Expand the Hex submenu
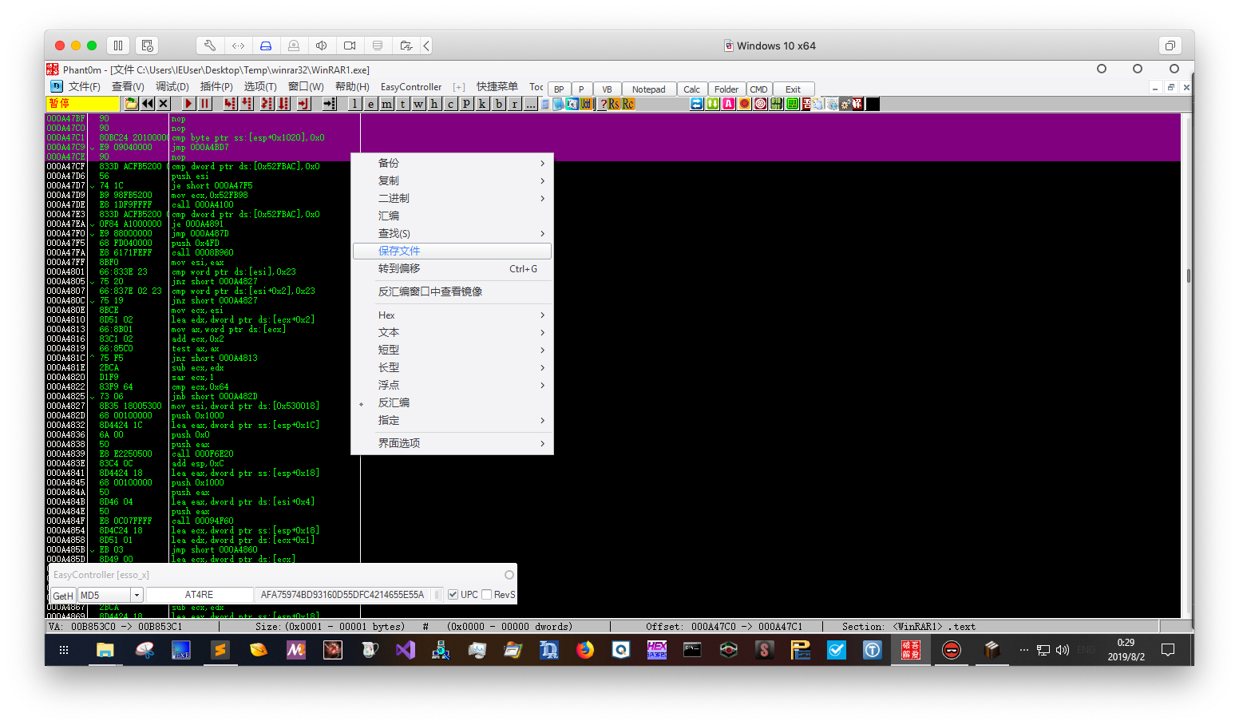1239x725 pixels. [x=452, y=315]
